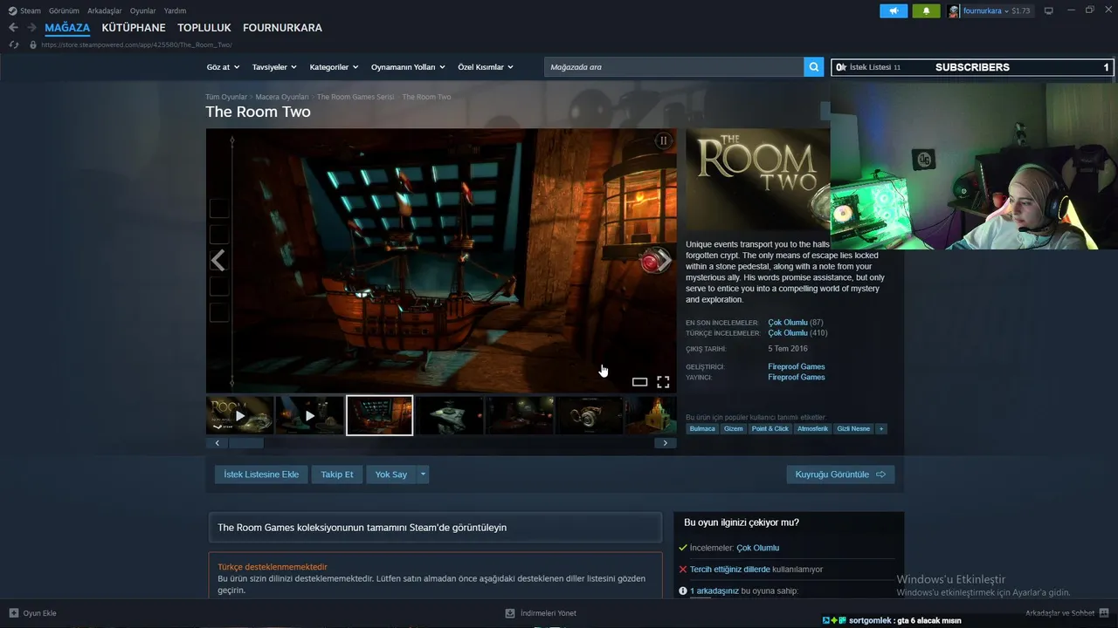
Task: Open the Fireproof Games developer link
Action: pyautogui.click(x=797, y=367)
